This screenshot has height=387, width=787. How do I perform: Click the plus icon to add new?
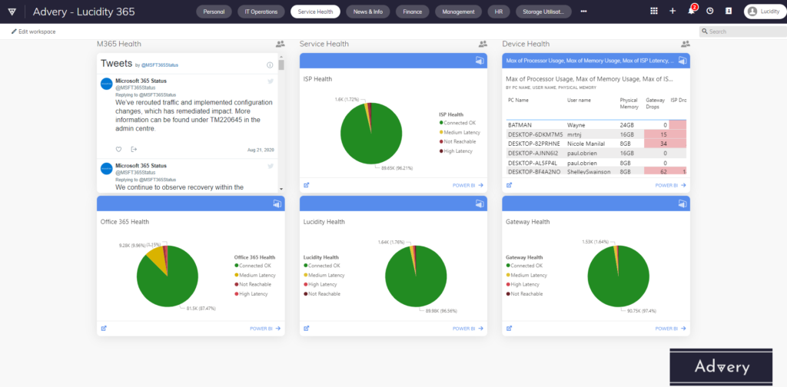coord(672,11)
